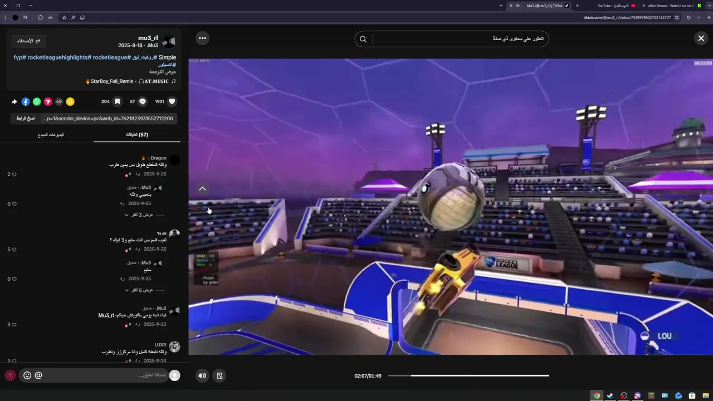Reply to Dragon's comment
The width and height of the screenshot is (713, 401).
click(138, 174)
